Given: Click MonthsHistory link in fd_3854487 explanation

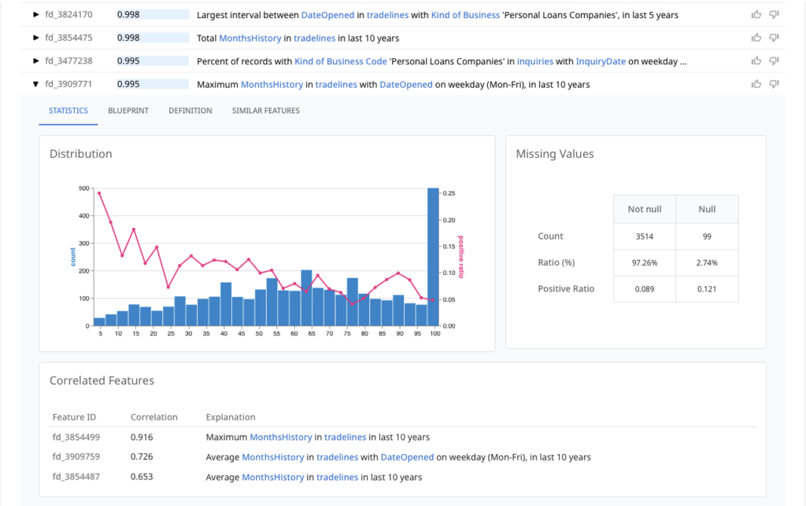Looking at the screenshot, I should point(273,477).
